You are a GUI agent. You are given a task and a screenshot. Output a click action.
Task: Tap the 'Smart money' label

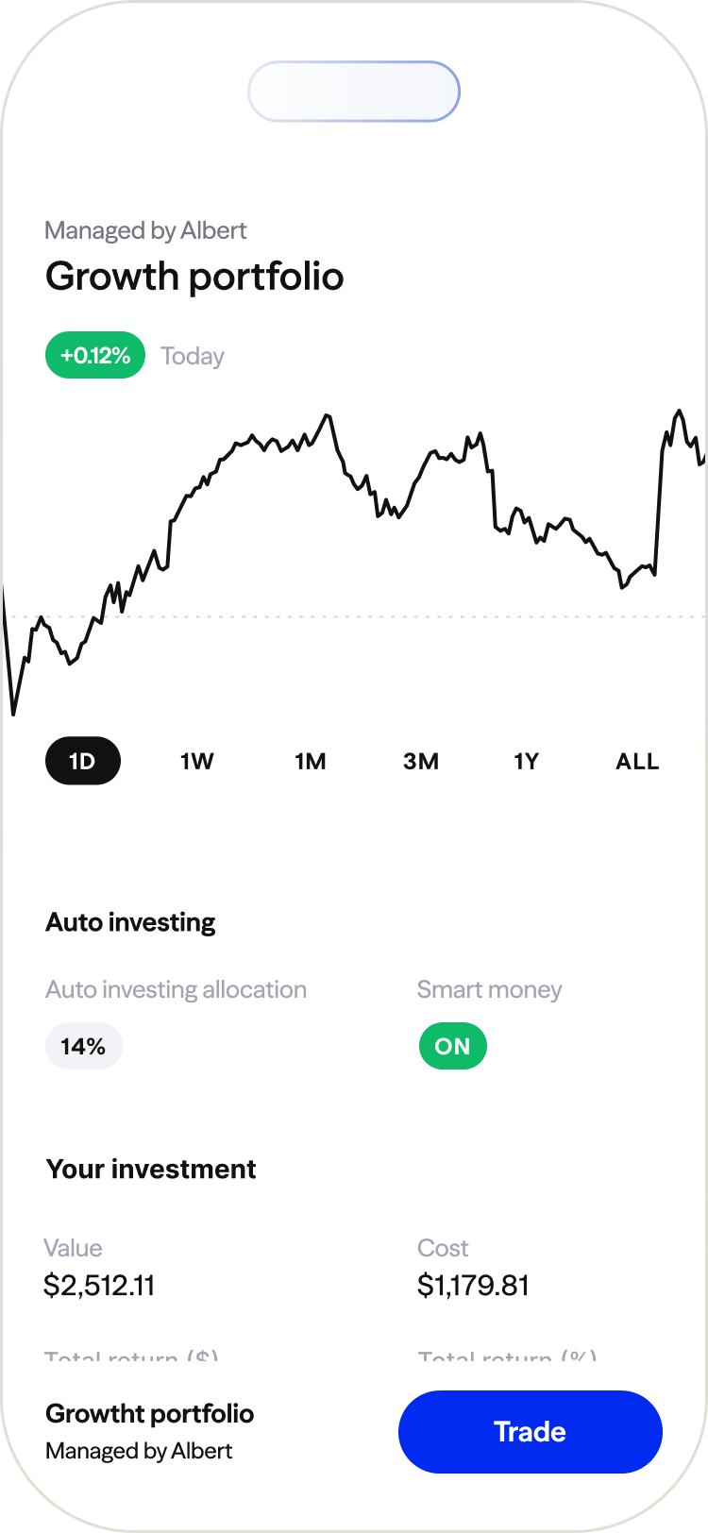pyautogui.click(x=489, y=989)
